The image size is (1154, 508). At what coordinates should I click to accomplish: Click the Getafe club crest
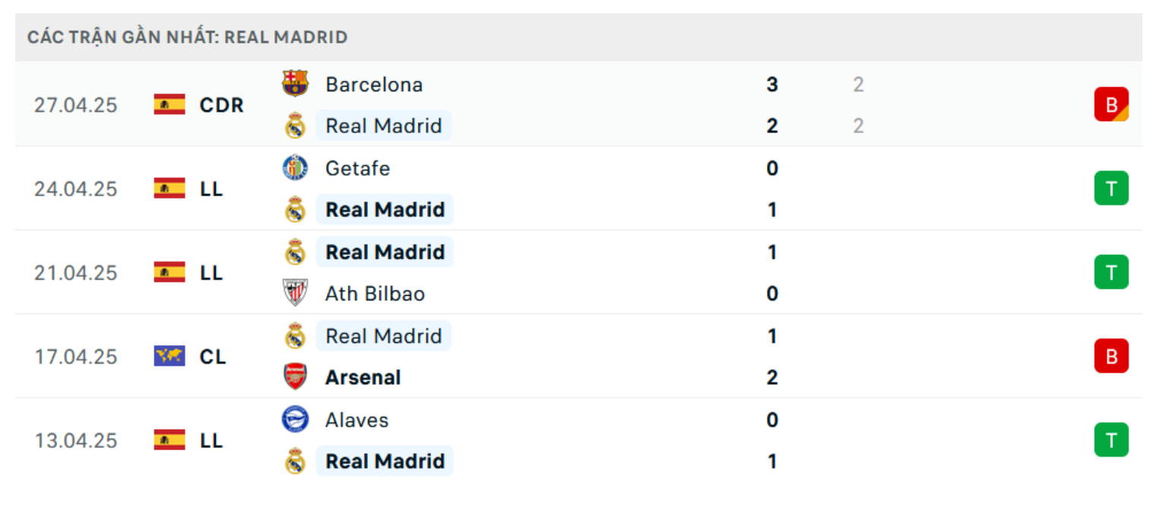tap(295, 167)
